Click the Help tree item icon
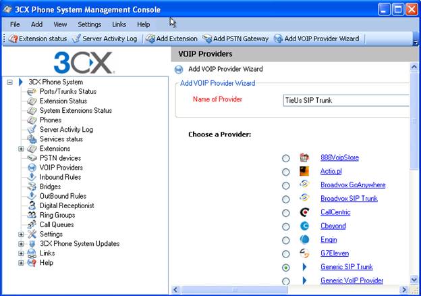 (x=32, y=263)
